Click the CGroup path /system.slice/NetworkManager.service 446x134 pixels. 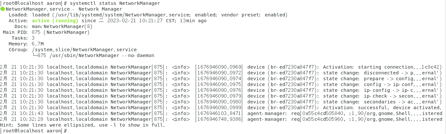coord(84,50)
